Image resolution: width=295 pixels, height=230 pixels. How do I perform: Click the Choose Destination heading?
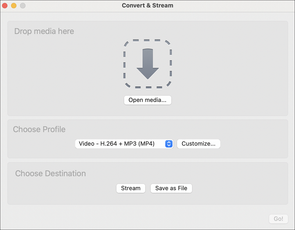coord(50,174)
